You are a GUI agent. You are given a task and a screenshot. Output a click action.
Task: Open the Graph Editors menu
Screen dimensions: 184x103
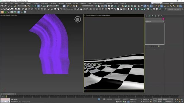45,3
